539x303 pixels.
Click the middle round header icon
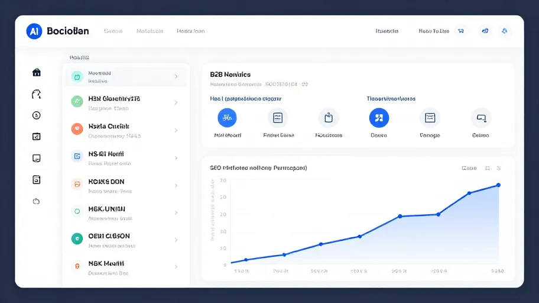(x=485, y=31)
